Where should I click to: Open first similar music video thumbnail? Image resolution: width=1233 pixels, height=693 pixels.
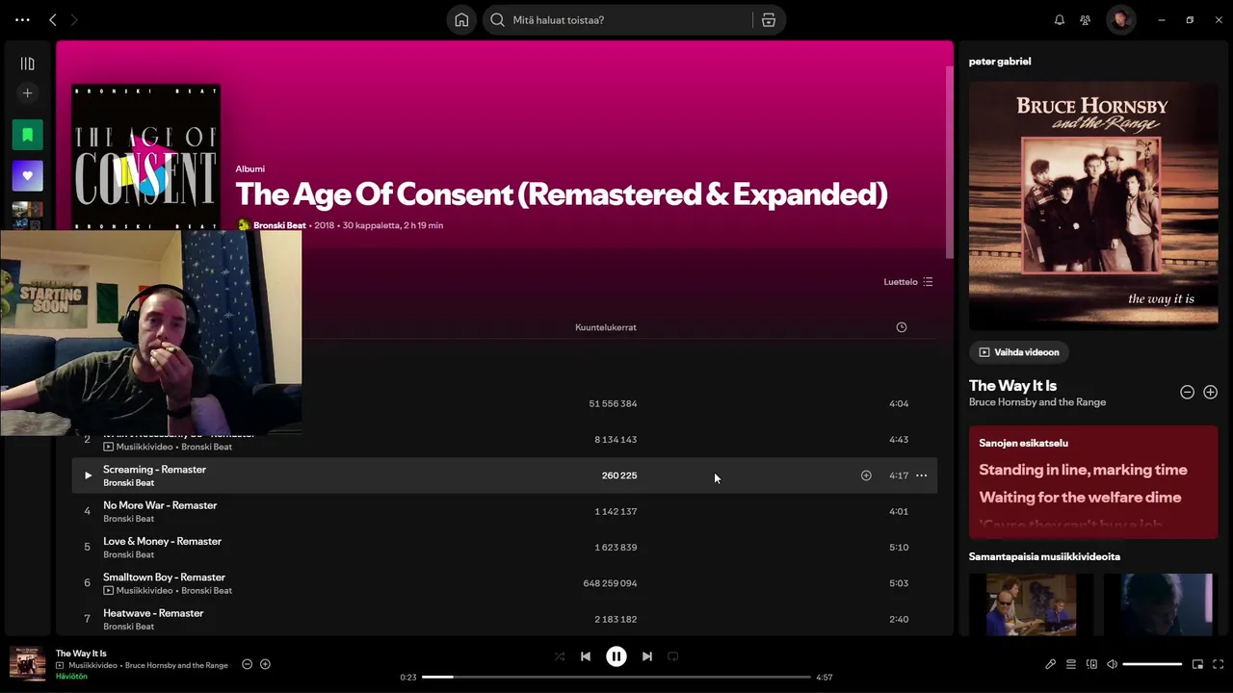pyautogui.click(x=1031, y=604)
